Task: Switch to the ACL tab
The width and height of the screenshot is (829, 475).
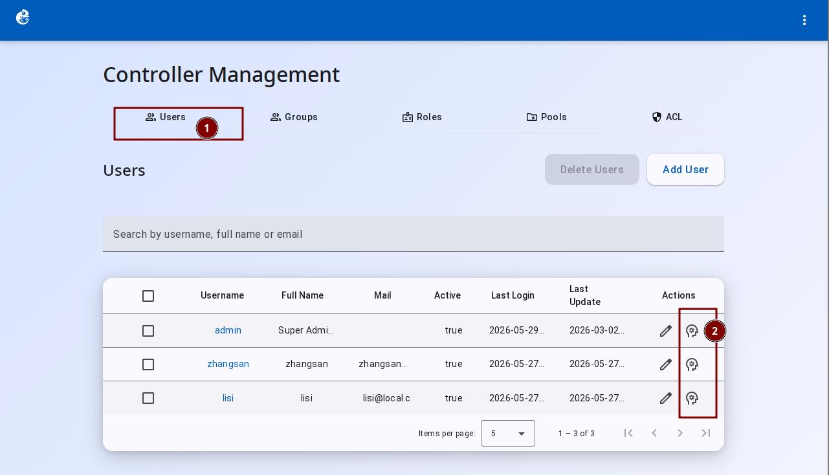Action: click(667, 117)
